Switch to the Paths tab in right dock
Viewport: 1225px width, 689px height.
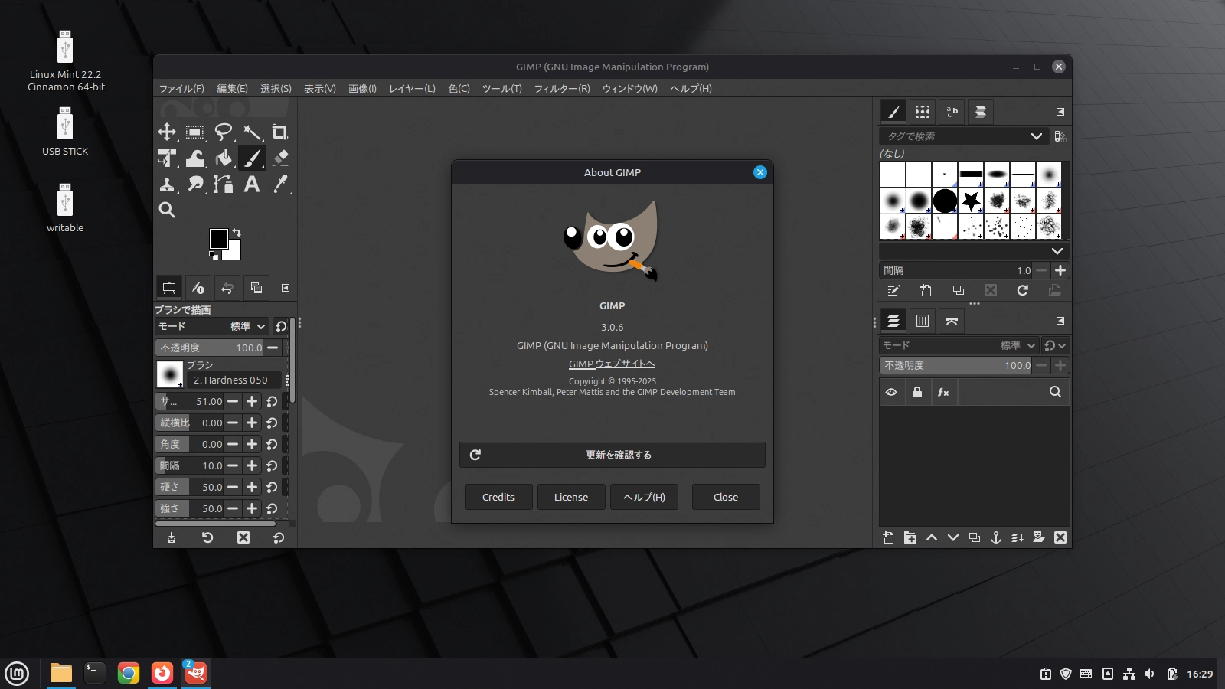pos(952,321)
